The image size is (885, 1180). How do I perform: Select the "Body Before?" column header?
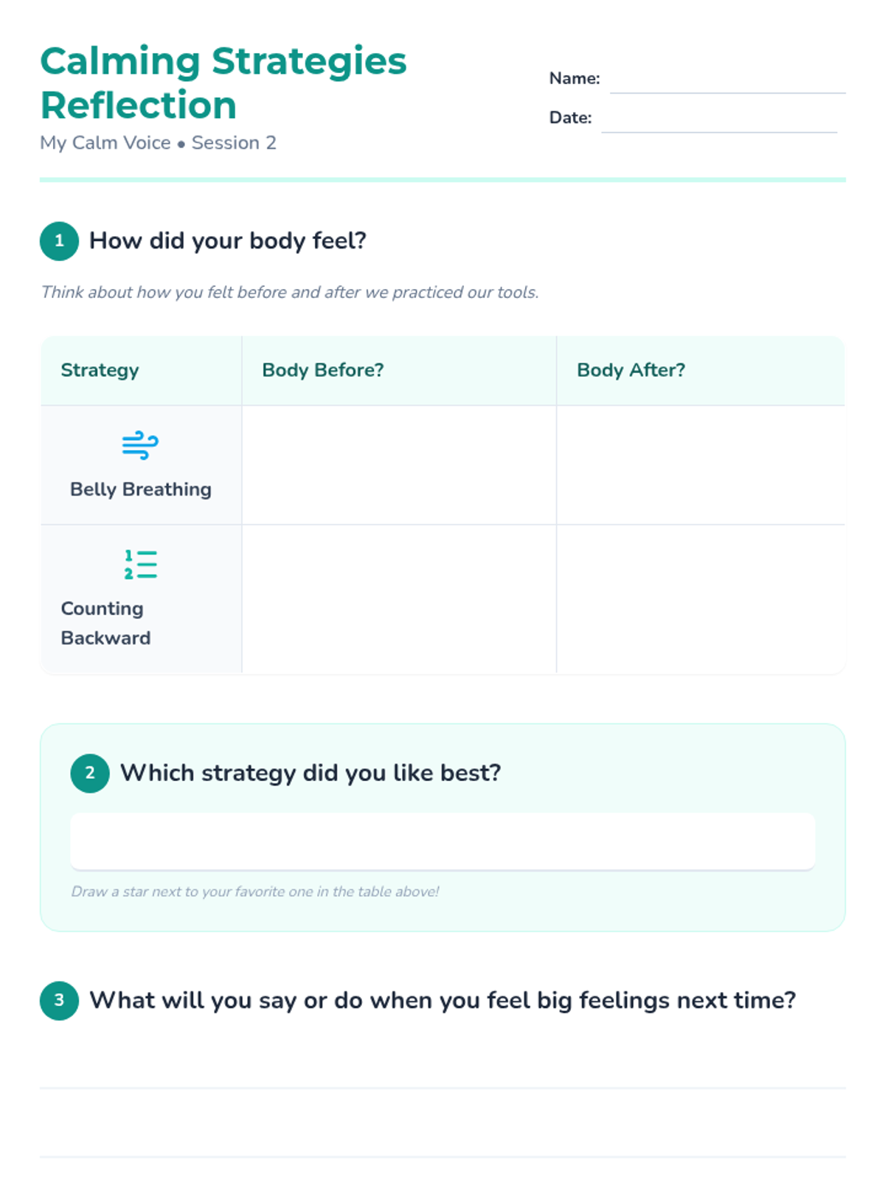pos(323,370)
